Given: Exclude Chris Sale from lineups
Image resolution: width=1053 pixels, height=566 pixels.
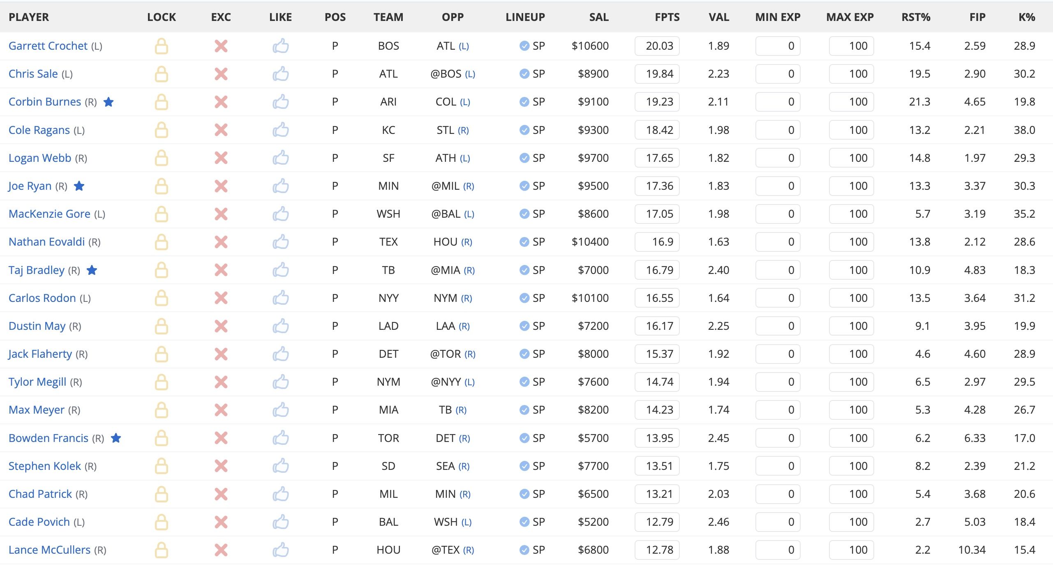Looking at the screenshot, I should click(x=221, y=74).
